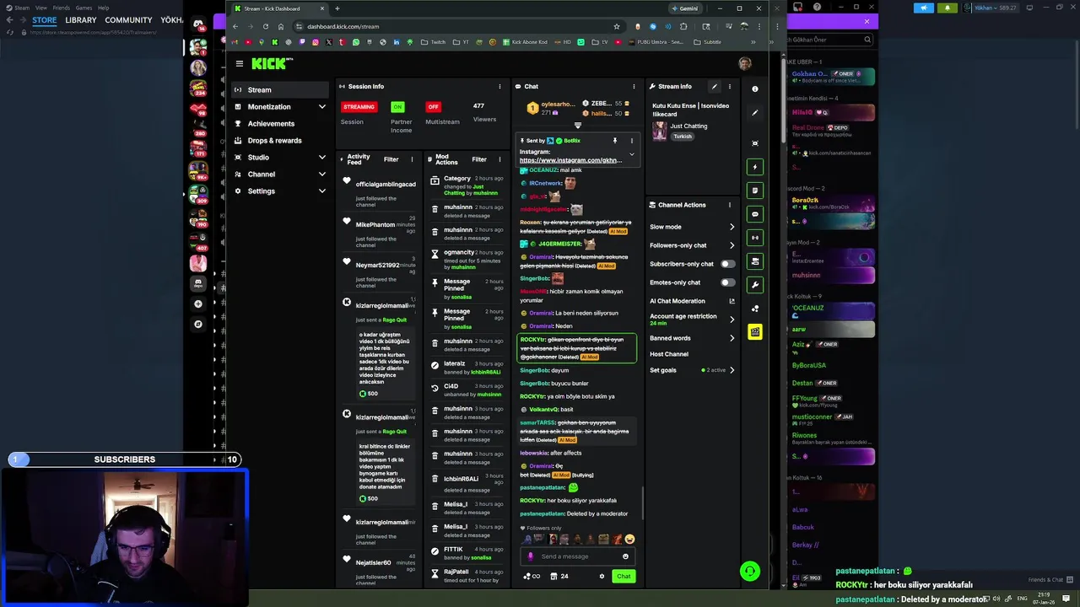
Task: Click the Just Chatting category thumbnail
Action: pos(660,131)
